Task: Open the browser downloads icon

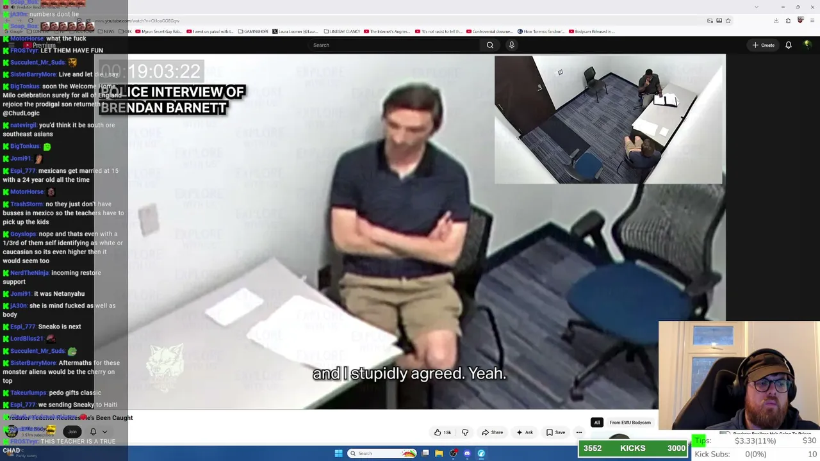Action: tap(776, 20)
